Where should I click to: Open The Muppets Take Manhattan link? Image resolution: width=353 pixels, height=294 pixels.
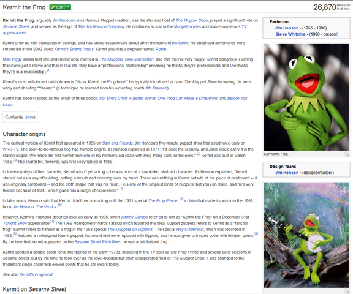[x=126, y=59]
